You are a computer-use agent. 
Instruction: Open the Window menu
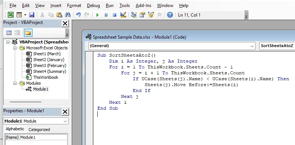(165, 6)
